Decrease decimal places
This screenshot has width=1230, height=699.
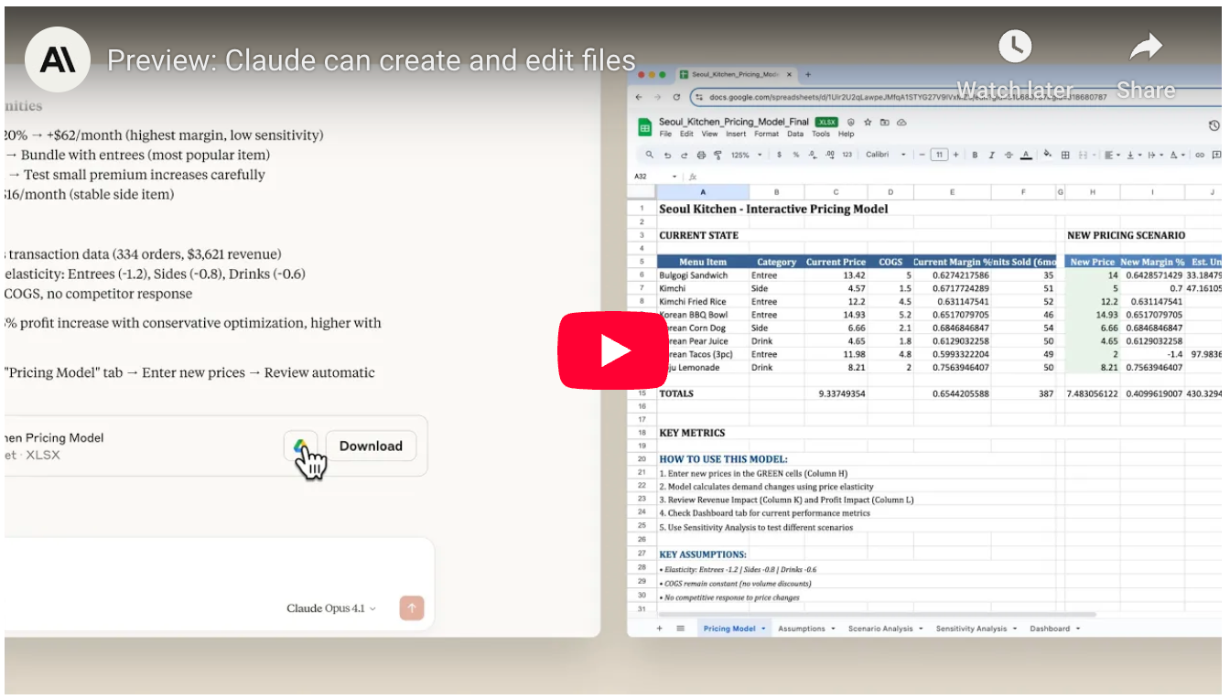[813, 155]
